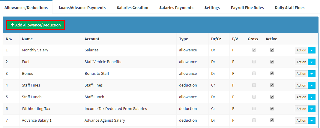
Task: Open the blue caret for Staff Lunch row
Action: pos(311,97)
